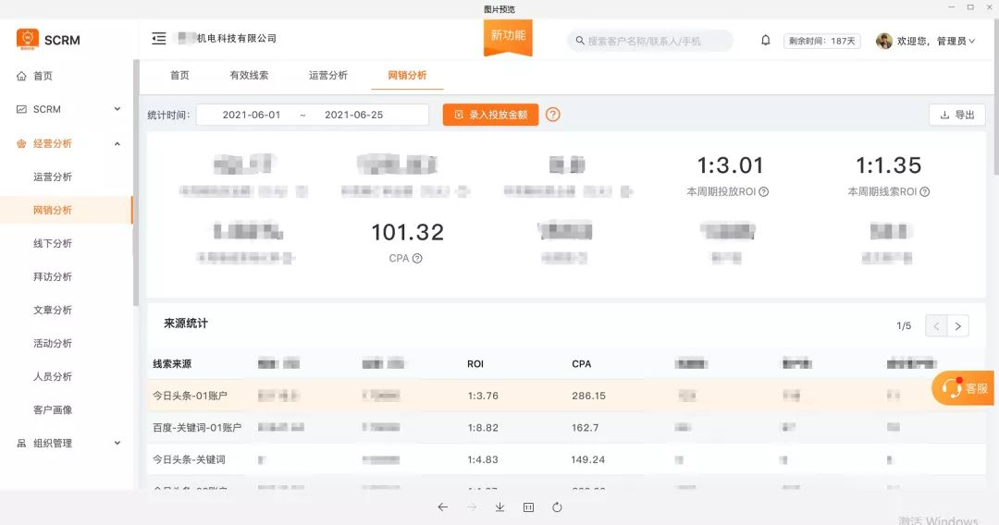999x525 pixels.
Task: Open the 客服 support widget
Action: tap(963, 387)
